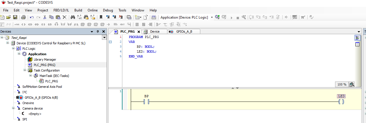
Task: Switch declaration editor to textual view
Action: pyautogui.click(x=357, y=38)
